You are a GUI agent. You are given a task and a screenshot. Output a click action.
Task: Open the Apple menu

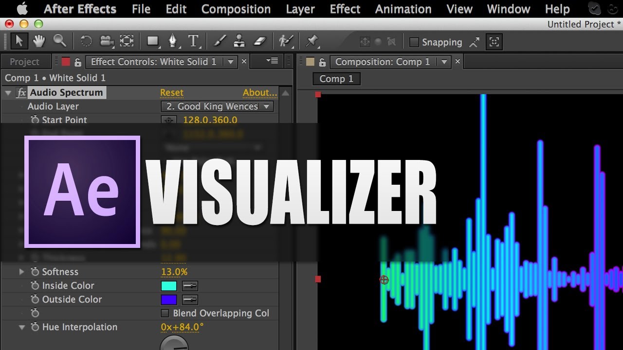click(23, 9)
